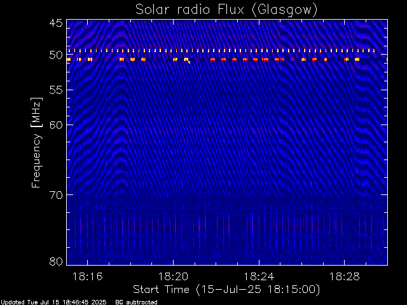Click the 18:28 time tick label

tap(345, 277)
